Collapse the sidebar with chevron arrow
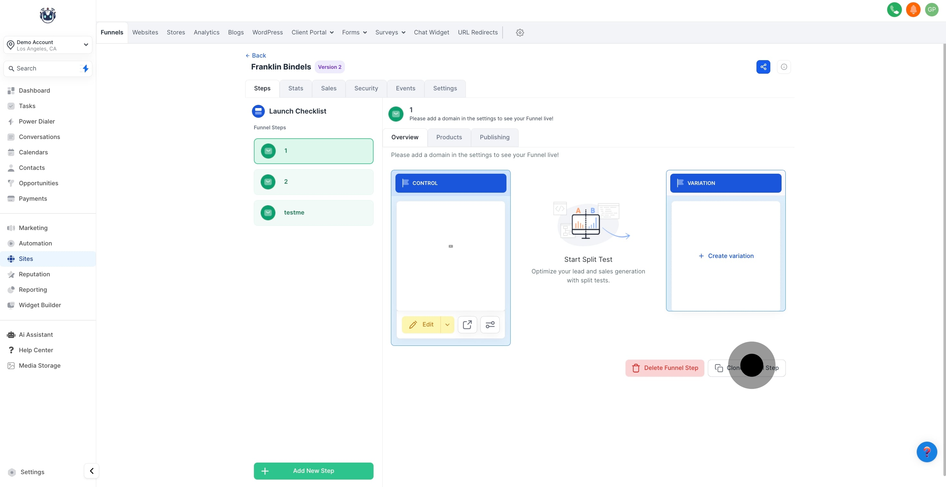The width and height of the screenshot is (946, 487). pyautogui.click(x=91, y=471)
